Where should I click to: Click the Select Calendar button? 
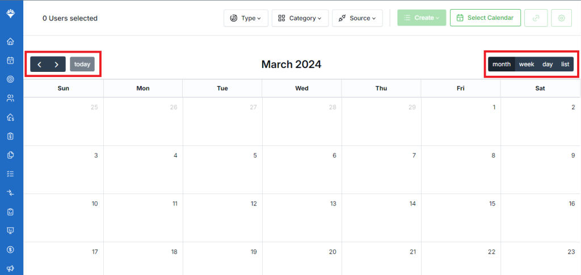(486, 18)
